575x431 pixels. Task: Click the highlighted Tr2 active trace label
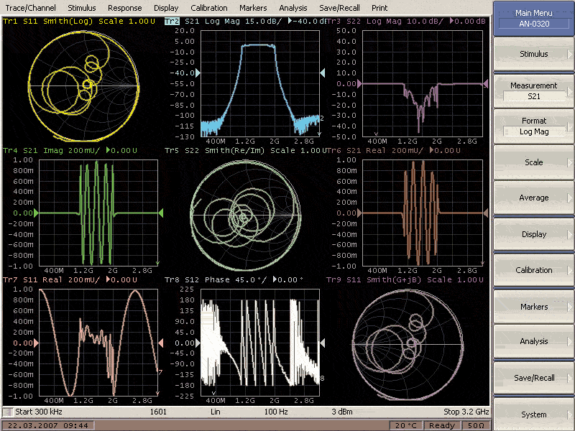[x=172, y=21]
